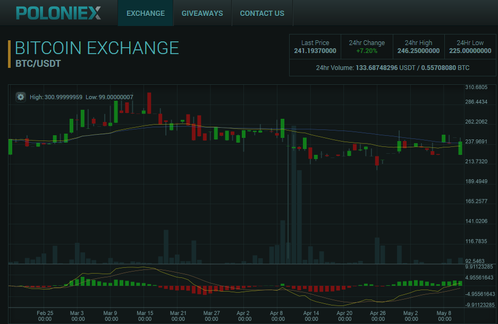Click the Low: 99.00000007 chart readout
Screen dimensions: 498x324
pos(109,97)
